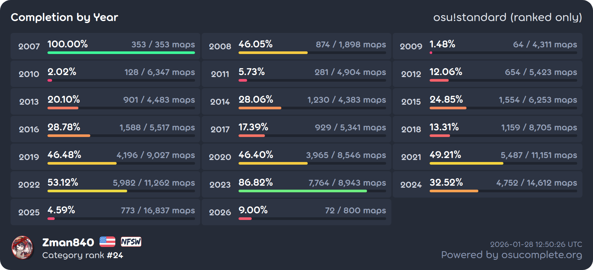Click the 2007 green progress bar
Screen dimensions: 593x270
click(121, 53)
